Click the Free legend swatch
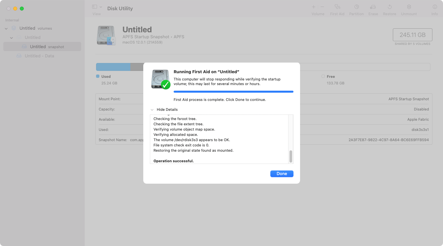443x246 pixels. coord(323,76)
